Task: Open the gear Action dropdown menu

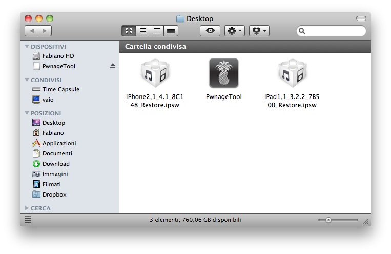Action: click(x=235, y=31)
